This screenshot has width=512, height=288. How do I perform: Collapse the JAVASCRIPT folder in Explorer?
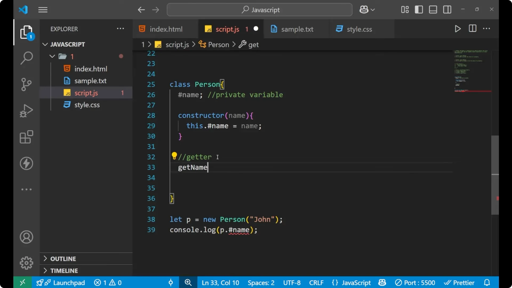(45, 44)
